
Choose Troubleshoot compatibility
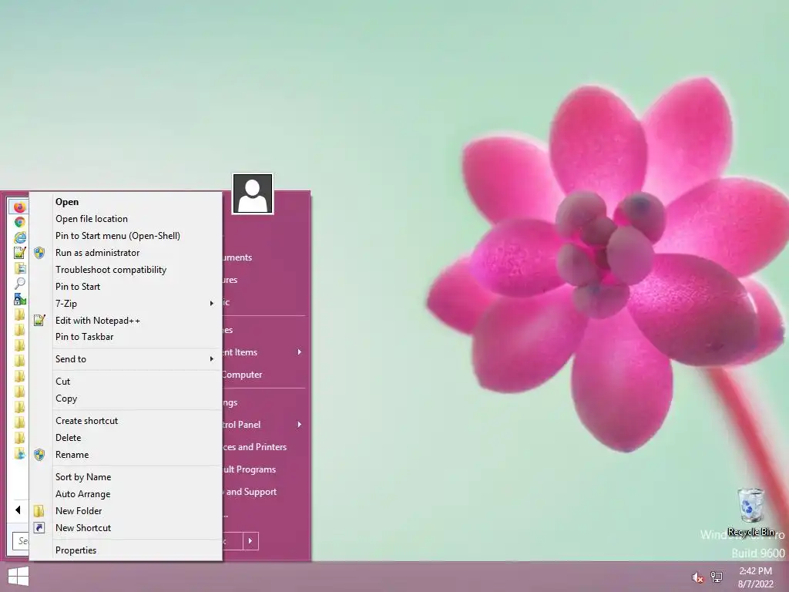(x=126, y=270)
